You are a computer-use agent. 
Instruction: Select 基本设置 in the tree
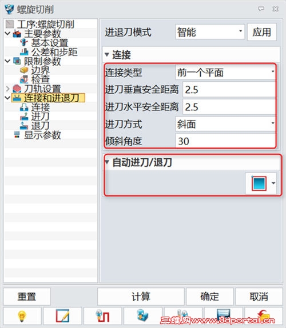[50, 43]
